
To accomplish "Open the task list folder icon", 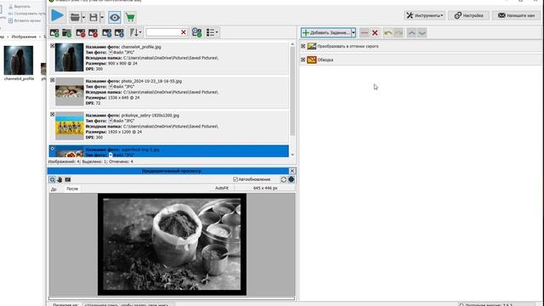I will tap(75, 17).
